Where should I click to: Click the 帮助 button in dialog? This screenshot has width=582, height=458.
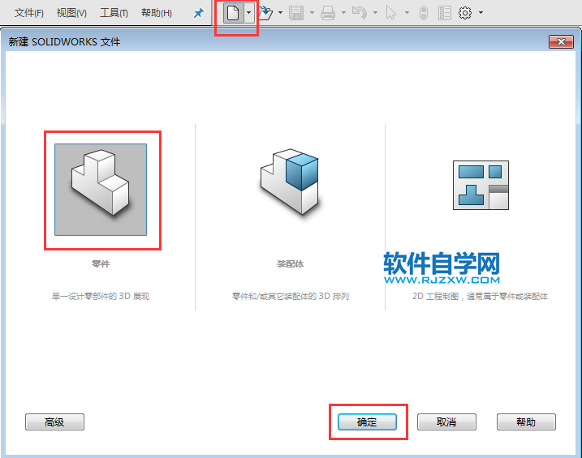point(526,422)
